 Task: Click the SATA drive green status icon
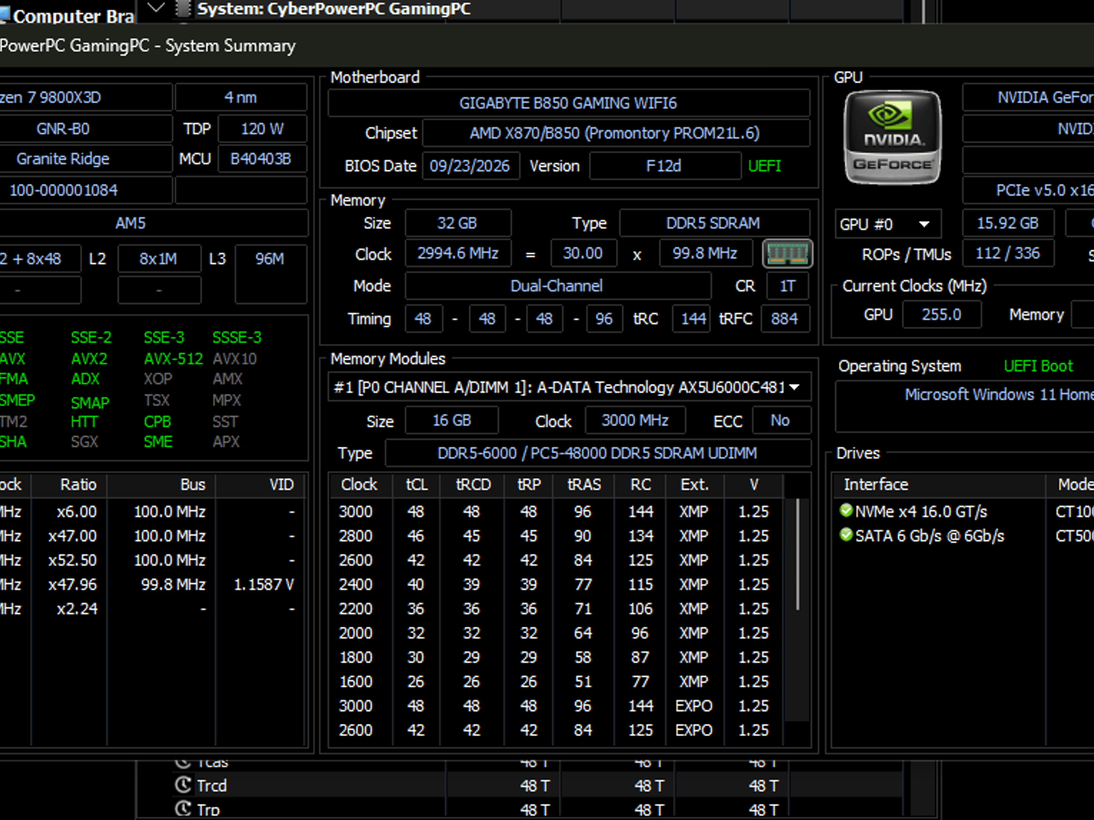click(x=846, y=534)
